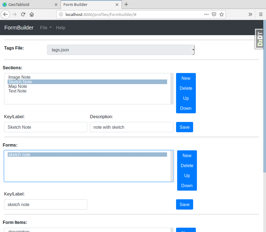The width and height of the screenshot is (266, 232).
Task: Select the Form Builder tab
Action: click(x=91, y=5)
